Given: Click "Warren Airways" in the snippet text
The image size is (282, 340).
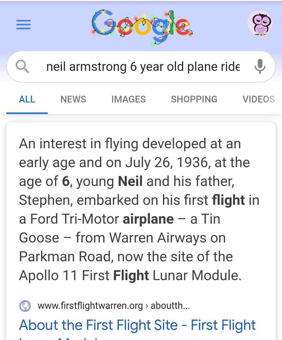Looking at the screenshot, I should coord(157,238).
